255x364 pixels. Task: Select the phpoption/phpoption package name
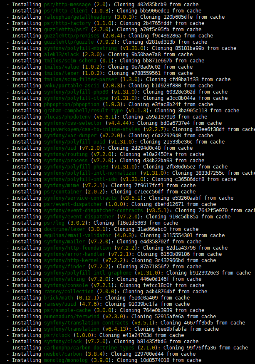click(72, 105)
